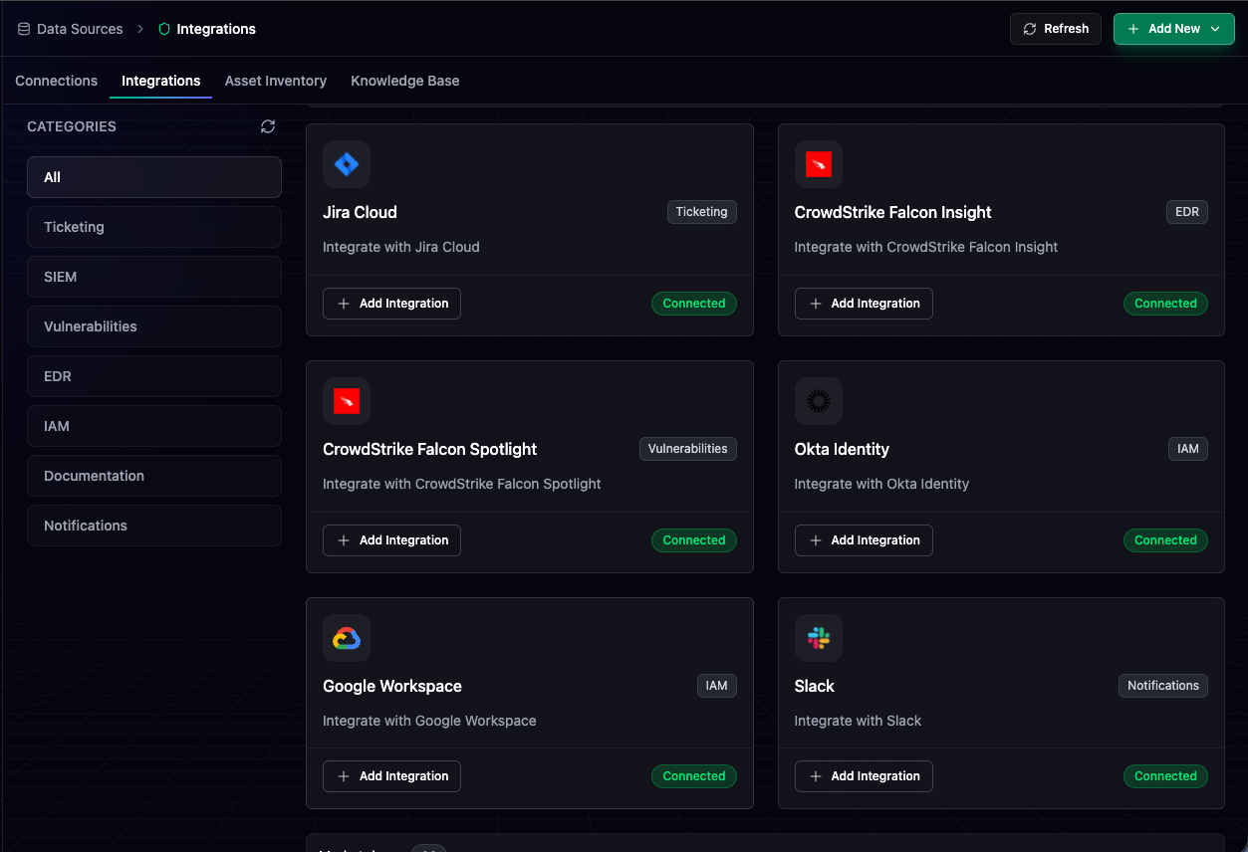Image resolution: width=1248 pixels, height=852 pixels.
Task: Click the CrowdStrike Falcon Insight logo icon
Action: [x=819, y=164]
